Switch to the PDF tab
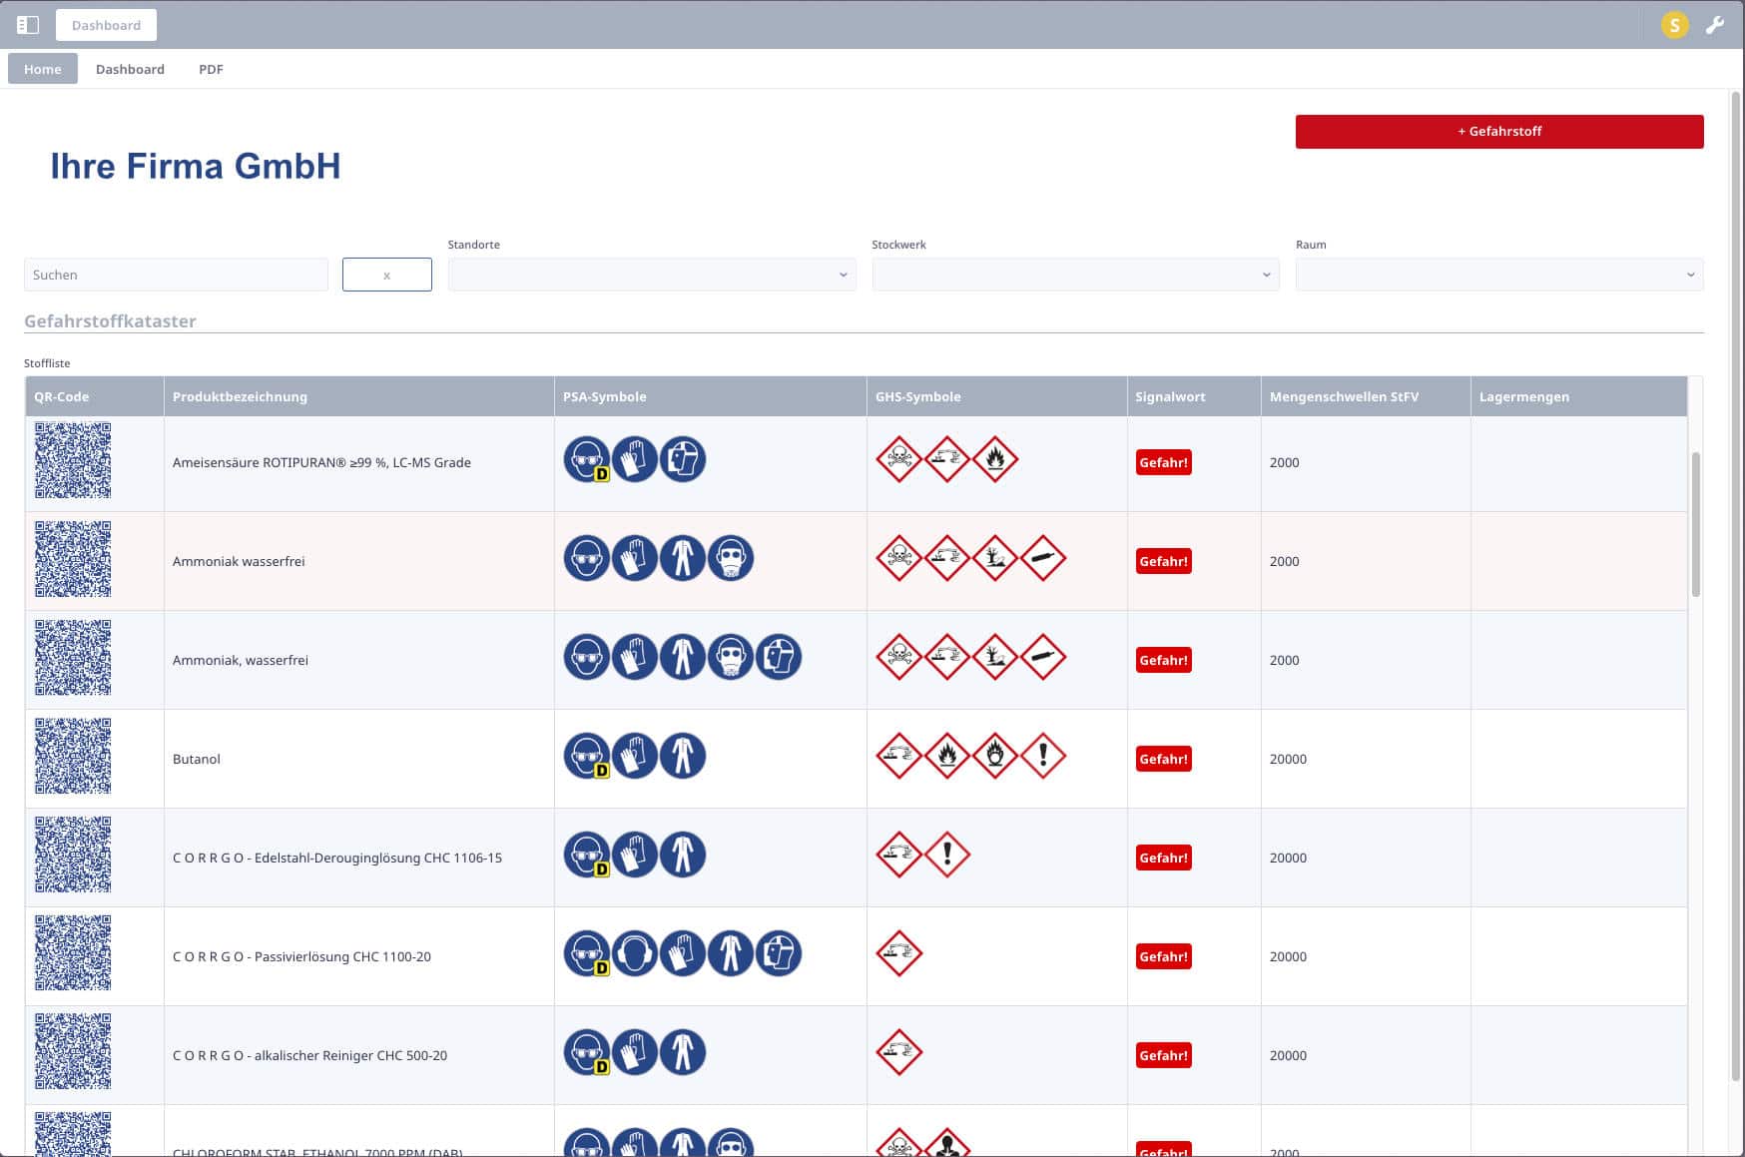 [x=211, y=69]
